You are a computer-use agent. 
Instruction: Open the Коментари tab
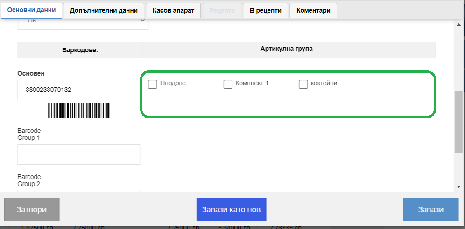313,10
